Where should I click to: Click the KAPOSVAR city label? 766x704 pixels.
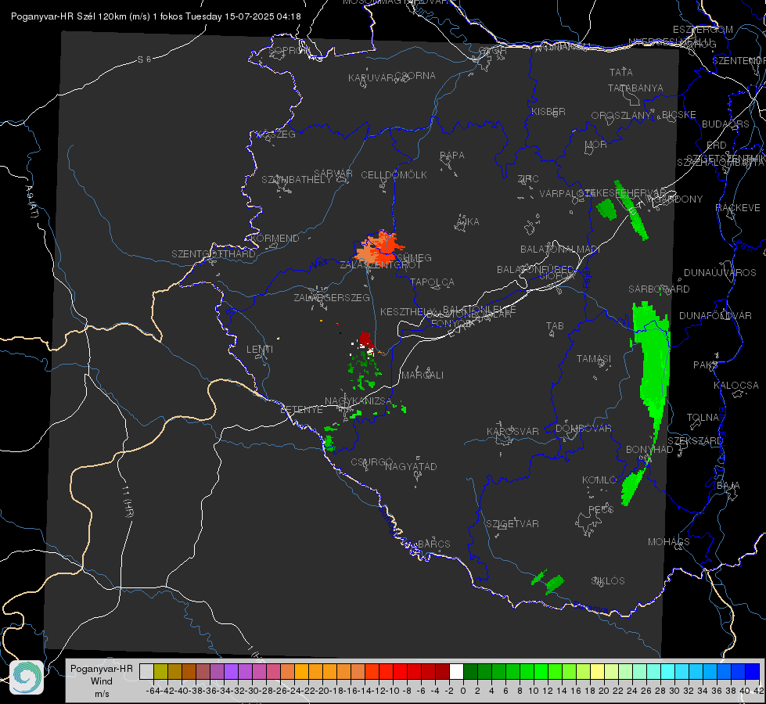pos(512,431)
